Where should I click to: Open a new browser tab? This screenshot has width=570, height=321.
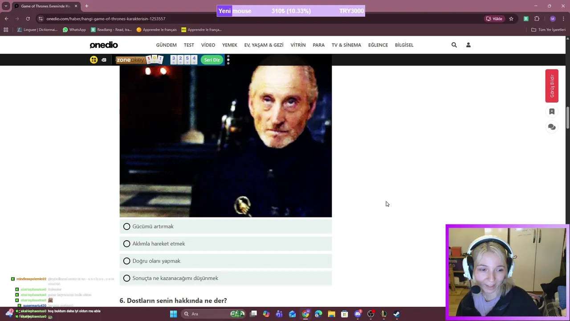[86, 6]
